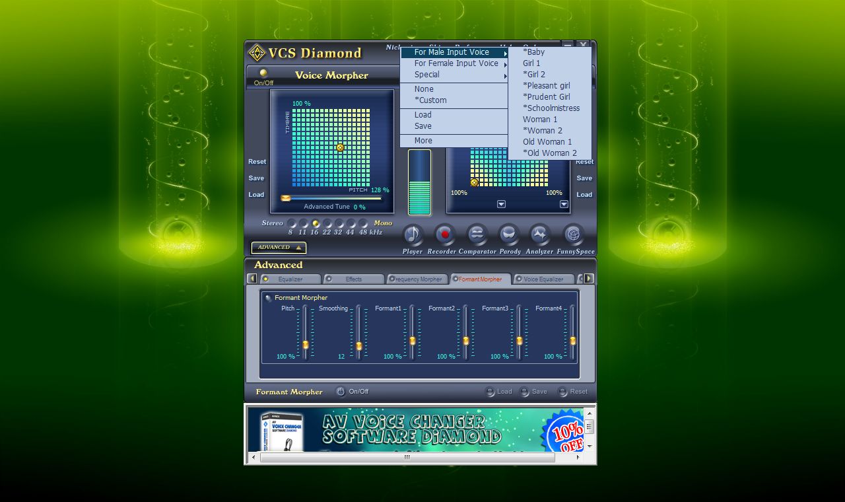Viewport: 845px width, 502px height.
Task: Open FunnySpace from the toolbar
Action: click(x=574, y=235)
